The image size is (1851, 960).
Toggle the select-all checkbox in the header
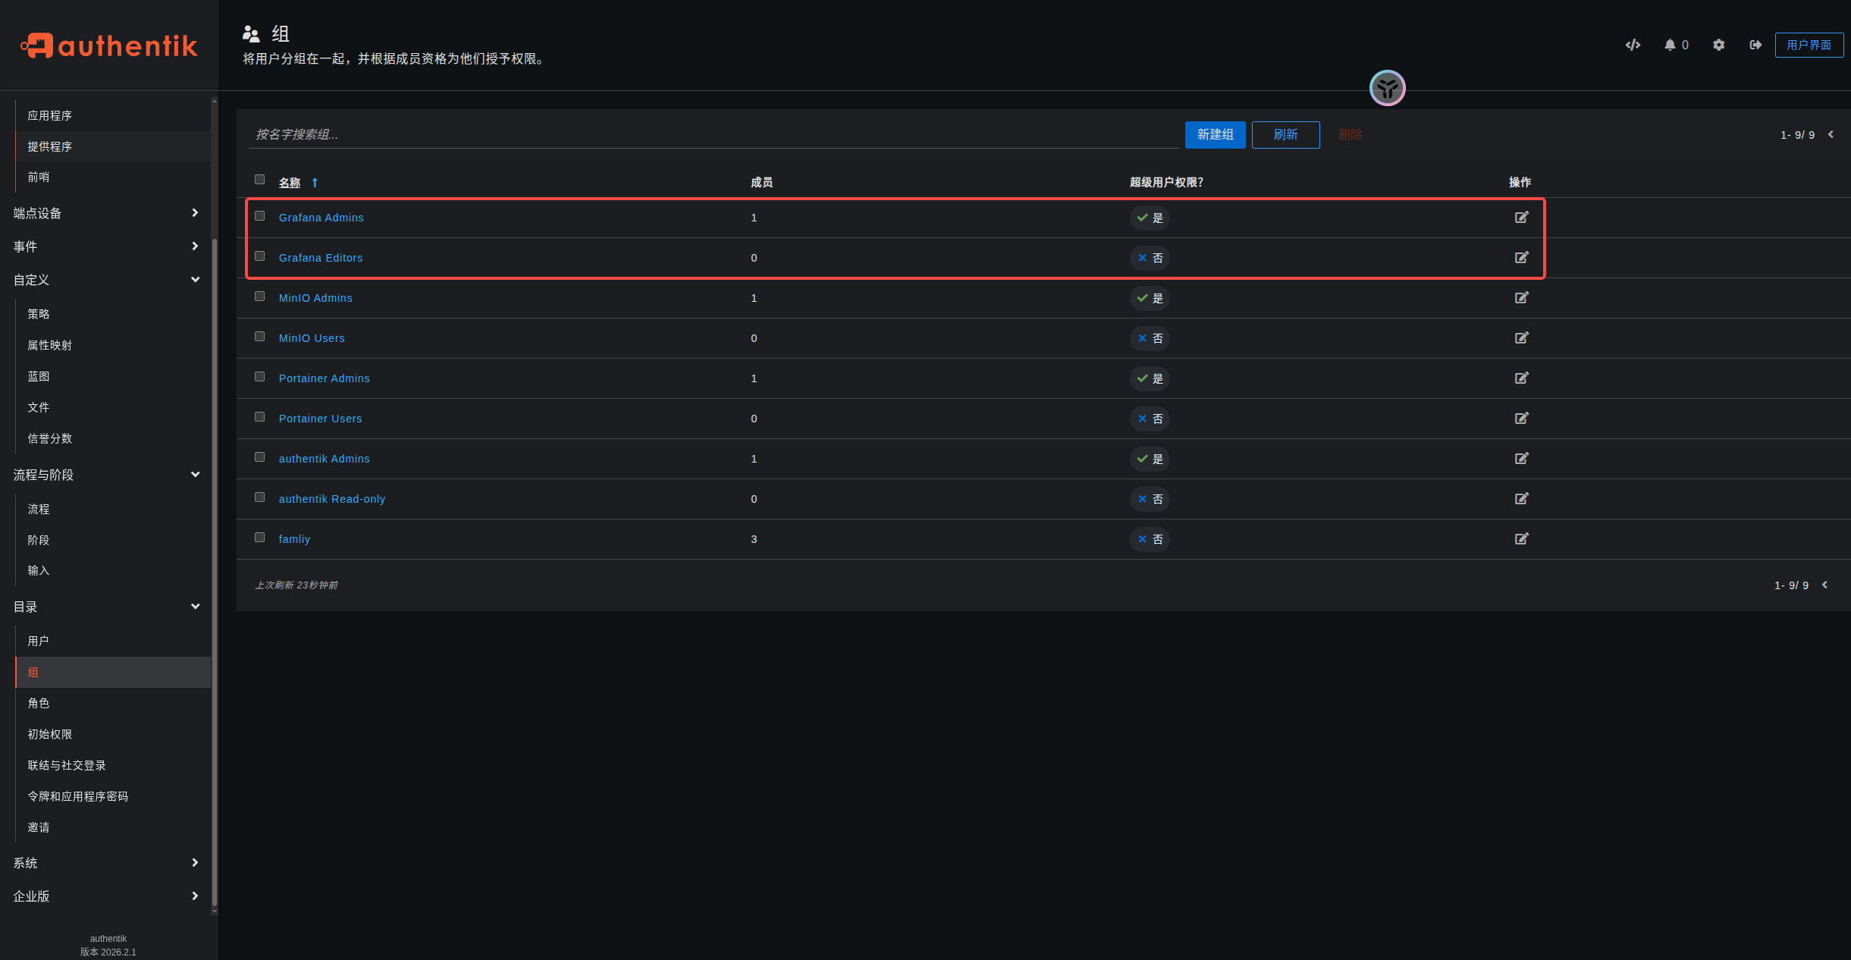point(260,180)
